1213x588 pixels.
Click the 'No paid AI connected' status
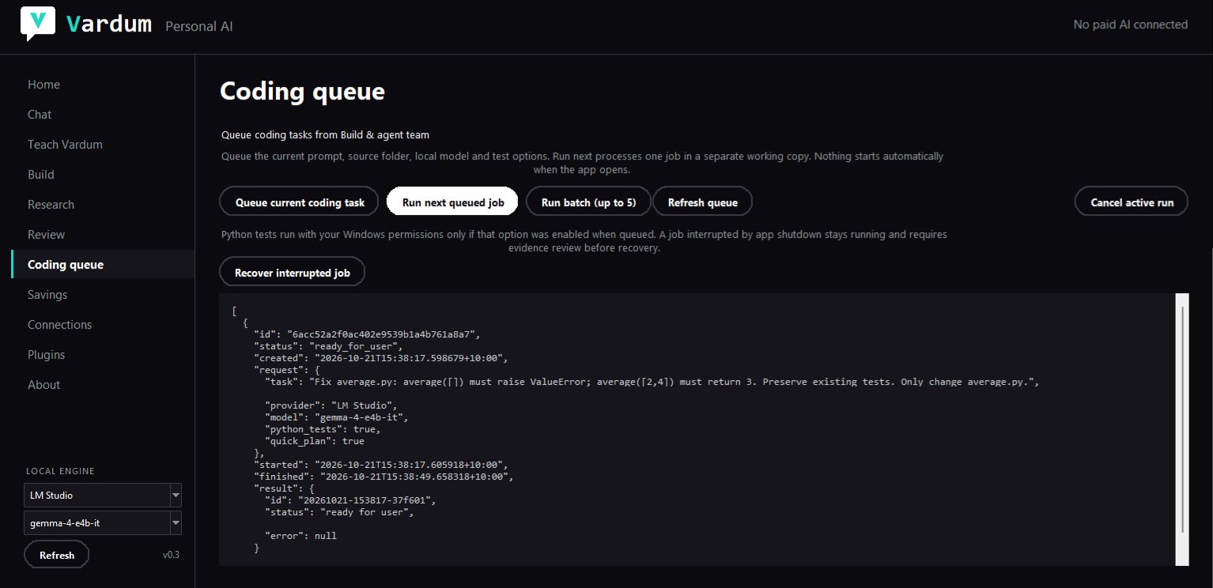click(x=1130, y=24)
